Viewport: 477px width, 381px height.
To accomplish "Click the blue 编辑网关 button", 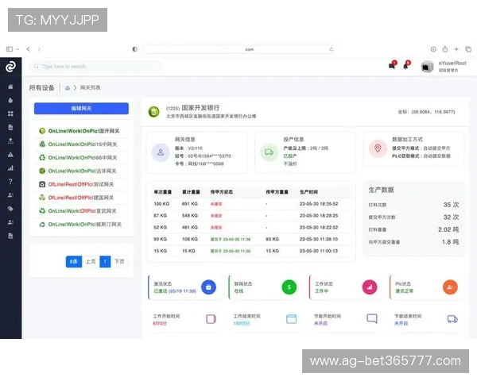I will point(81,109).
